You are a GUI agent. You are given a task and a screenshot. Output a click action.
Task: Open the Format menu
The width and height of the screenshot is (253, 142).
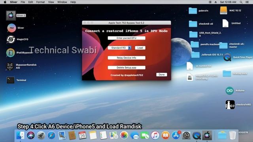point(40,2)
